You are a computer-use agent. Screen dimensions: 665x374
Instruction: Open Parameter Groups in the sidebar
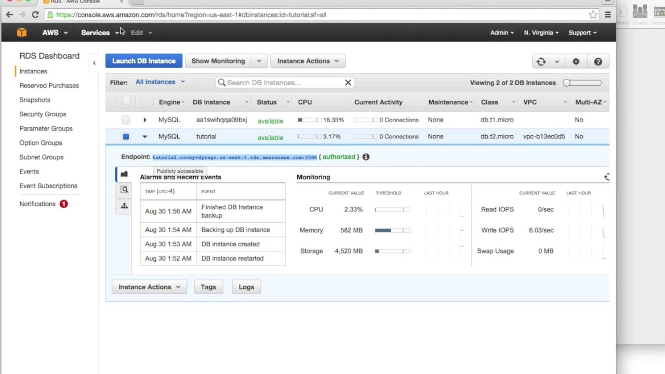tap(46, 128)
